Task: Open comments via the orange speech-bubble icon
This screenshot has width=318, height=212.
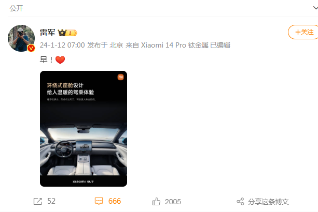Action: 99,201
